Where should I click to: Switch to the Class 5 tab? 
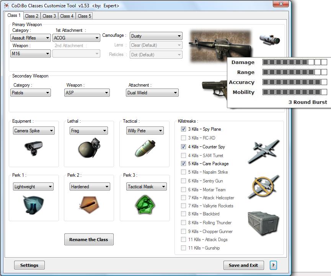click(85, 16)
